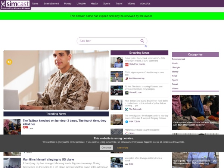Click the ESPN reporter thumbnail
The image size is (224, 168).
point(116,77)
